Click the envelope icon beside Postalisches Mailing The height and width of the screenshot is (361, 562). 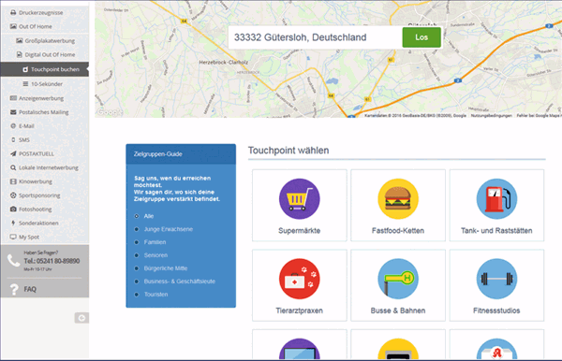pos(13,112)
